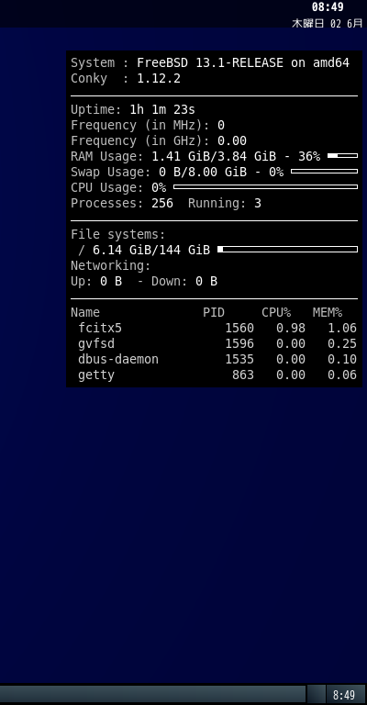Click the Frequency (in GHz) value 0.00

coord(232,140)
